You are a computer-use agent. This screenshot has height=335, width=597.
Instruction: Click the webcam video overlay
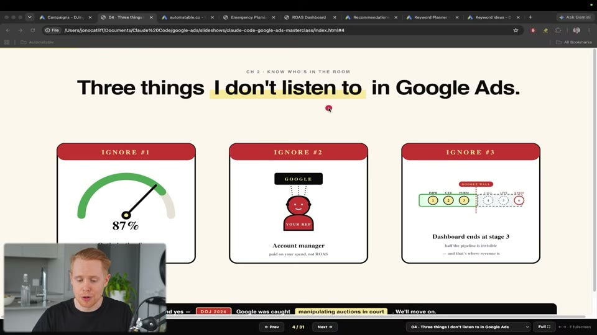(85, 288)
